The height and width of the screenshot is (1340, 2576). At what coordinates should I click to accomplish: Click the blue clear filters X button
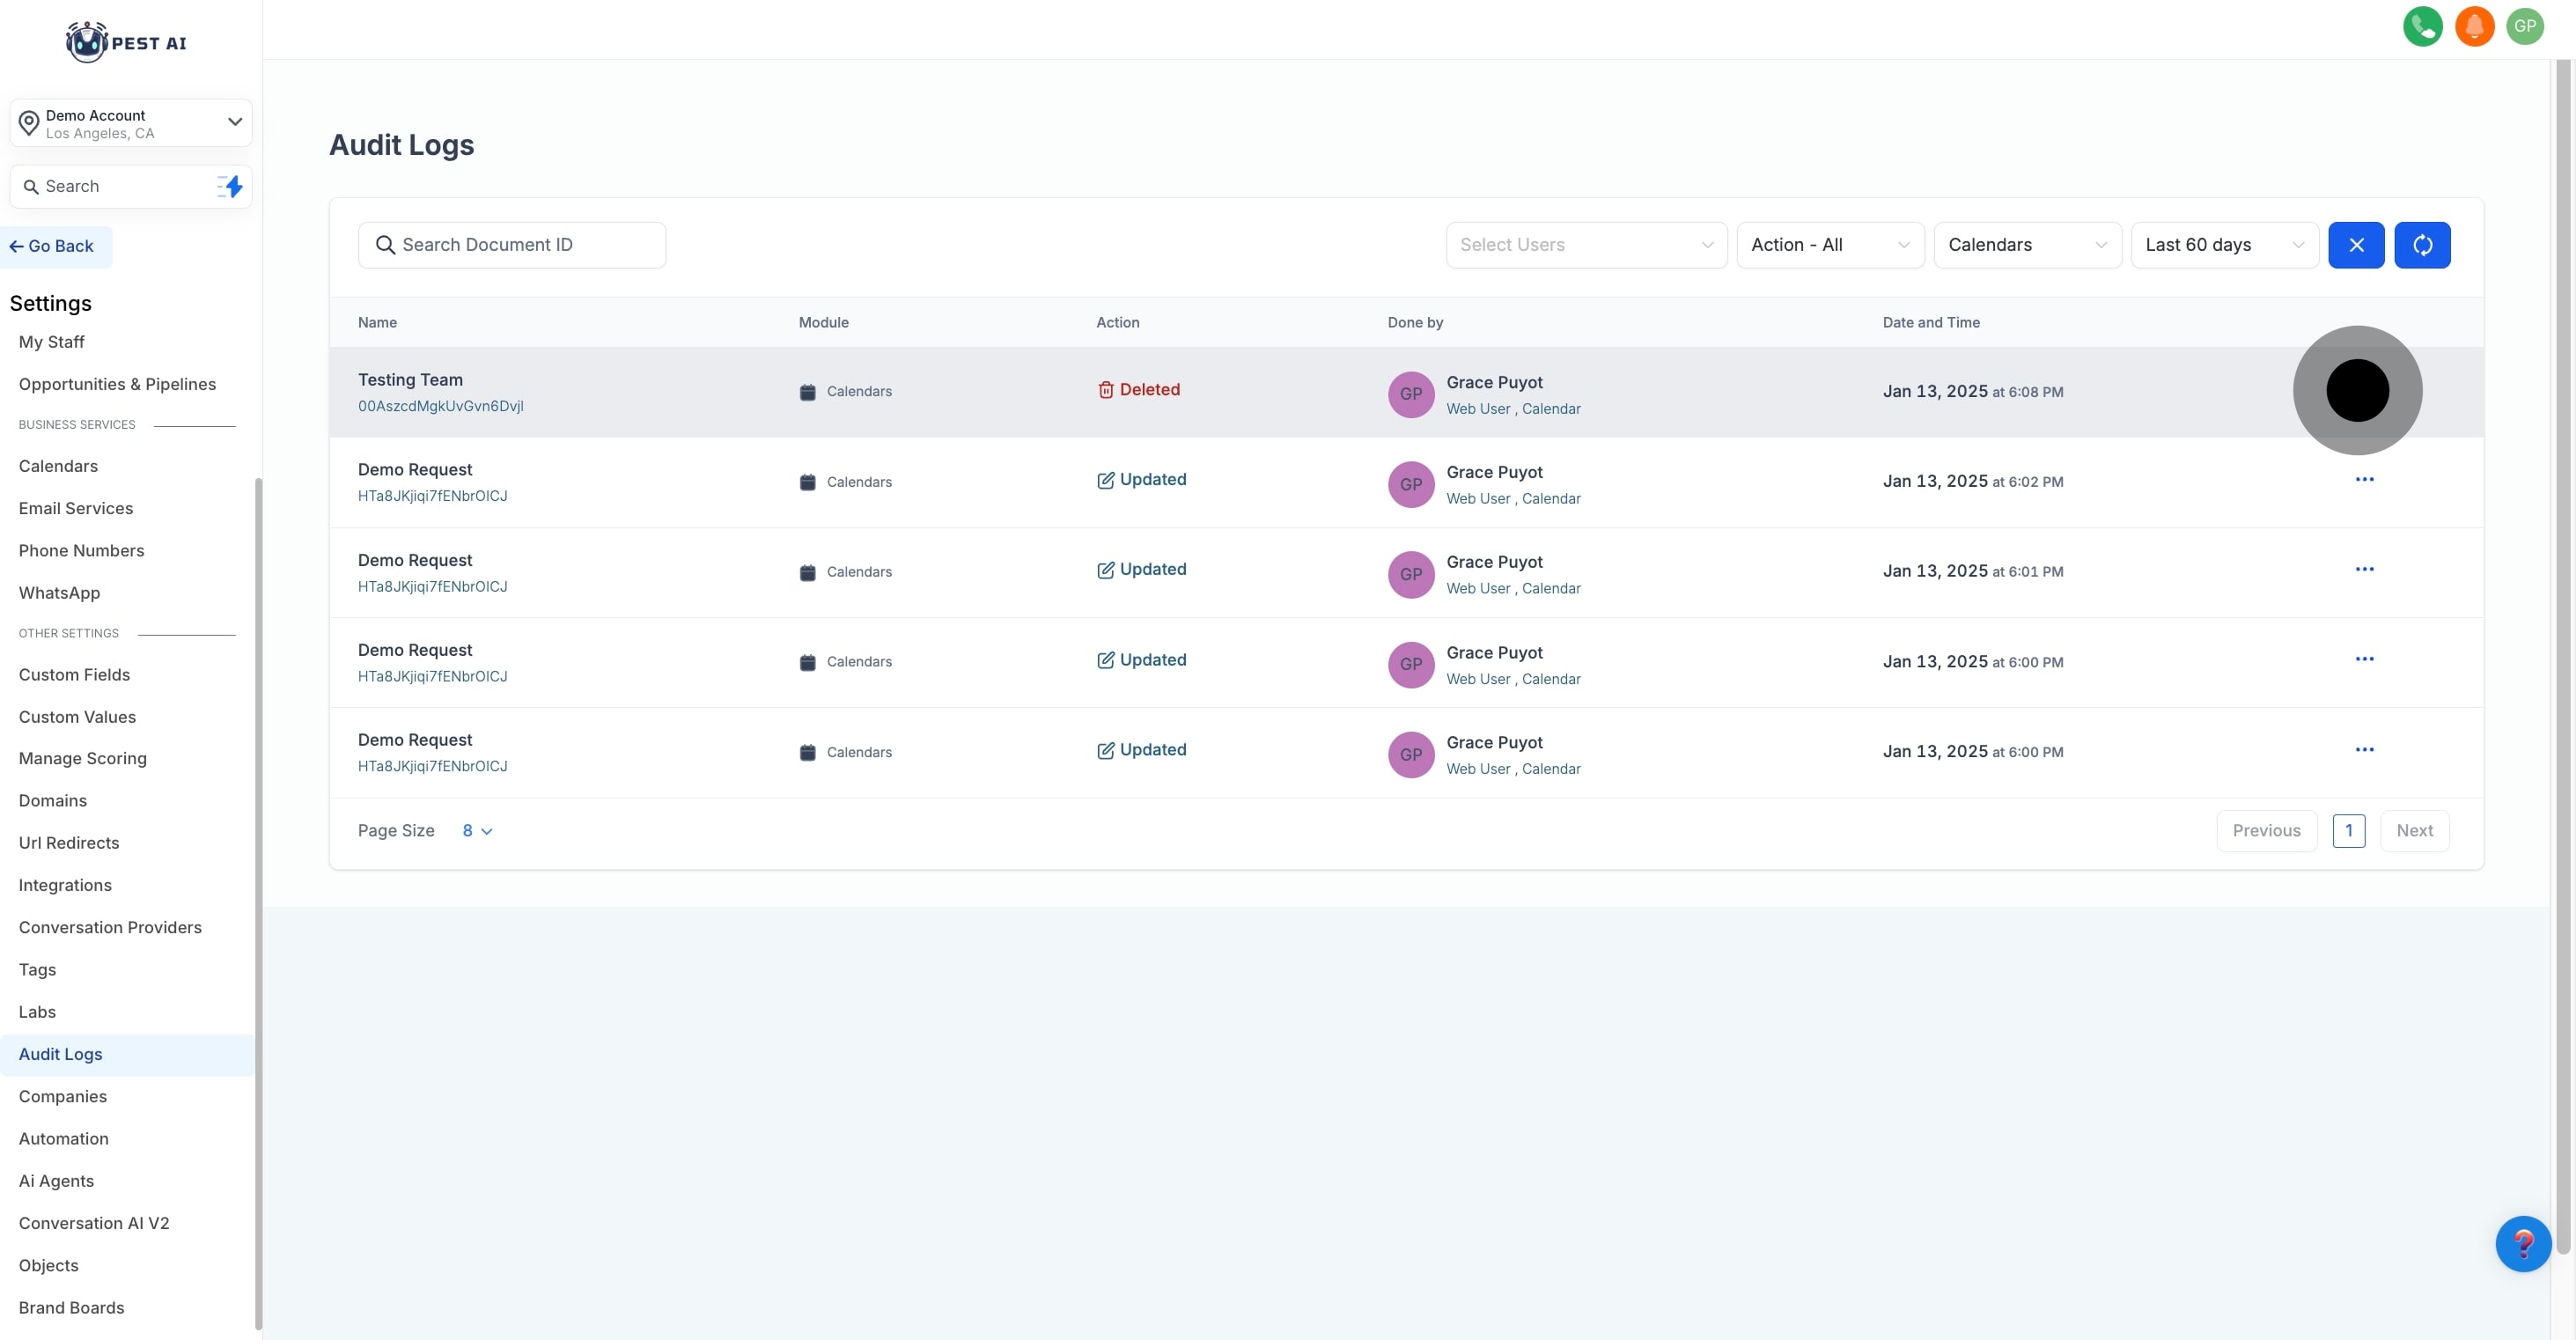point(2356,245)
